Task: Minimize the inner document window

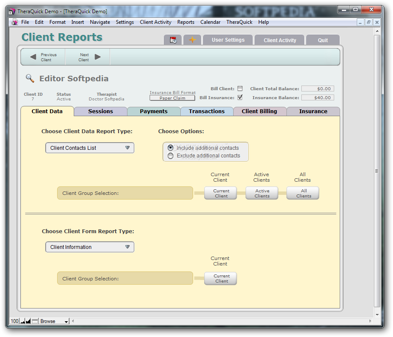Action: [360, 22]
